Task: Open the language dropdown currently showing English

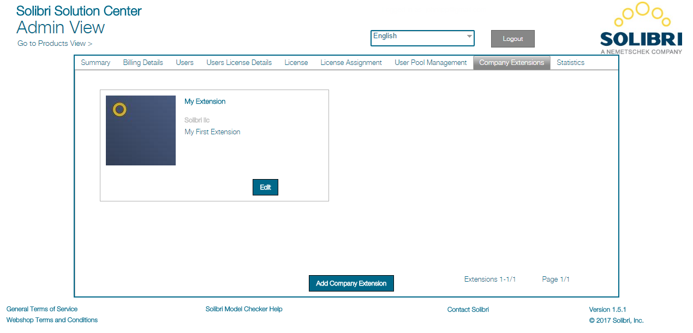Action: coord(420,38)
